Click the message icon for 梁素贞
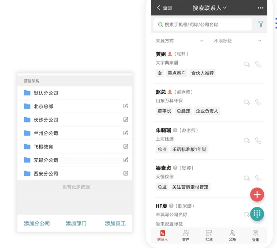This screenshot has height=248, width=277. (247, 178)
